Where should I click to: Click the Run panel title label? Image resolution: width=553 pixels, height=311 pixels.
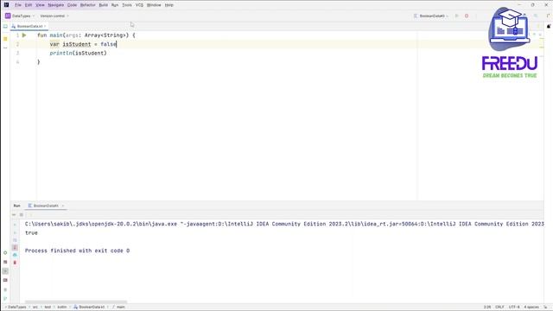(x=17, y=206)
